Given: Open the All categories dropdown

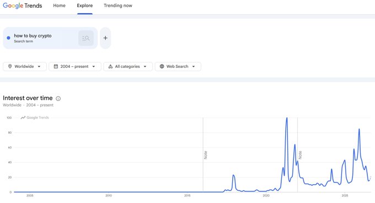Looking at the screenshot, I should [128, 66].
